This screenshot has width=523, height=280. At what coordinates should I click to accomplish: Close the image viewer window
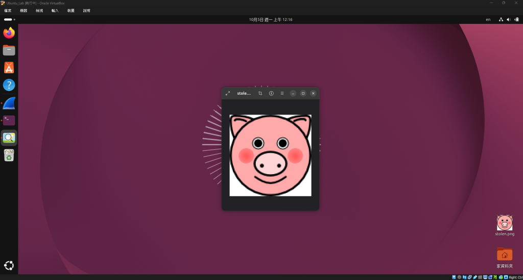[x=313, y=94]
